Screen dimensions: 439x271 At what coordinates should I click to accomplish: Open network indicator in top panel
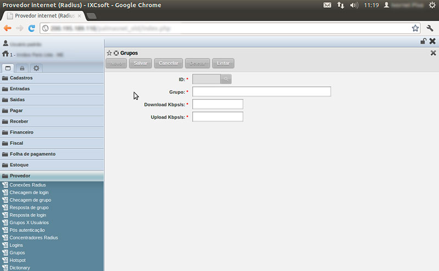(340, 5)
